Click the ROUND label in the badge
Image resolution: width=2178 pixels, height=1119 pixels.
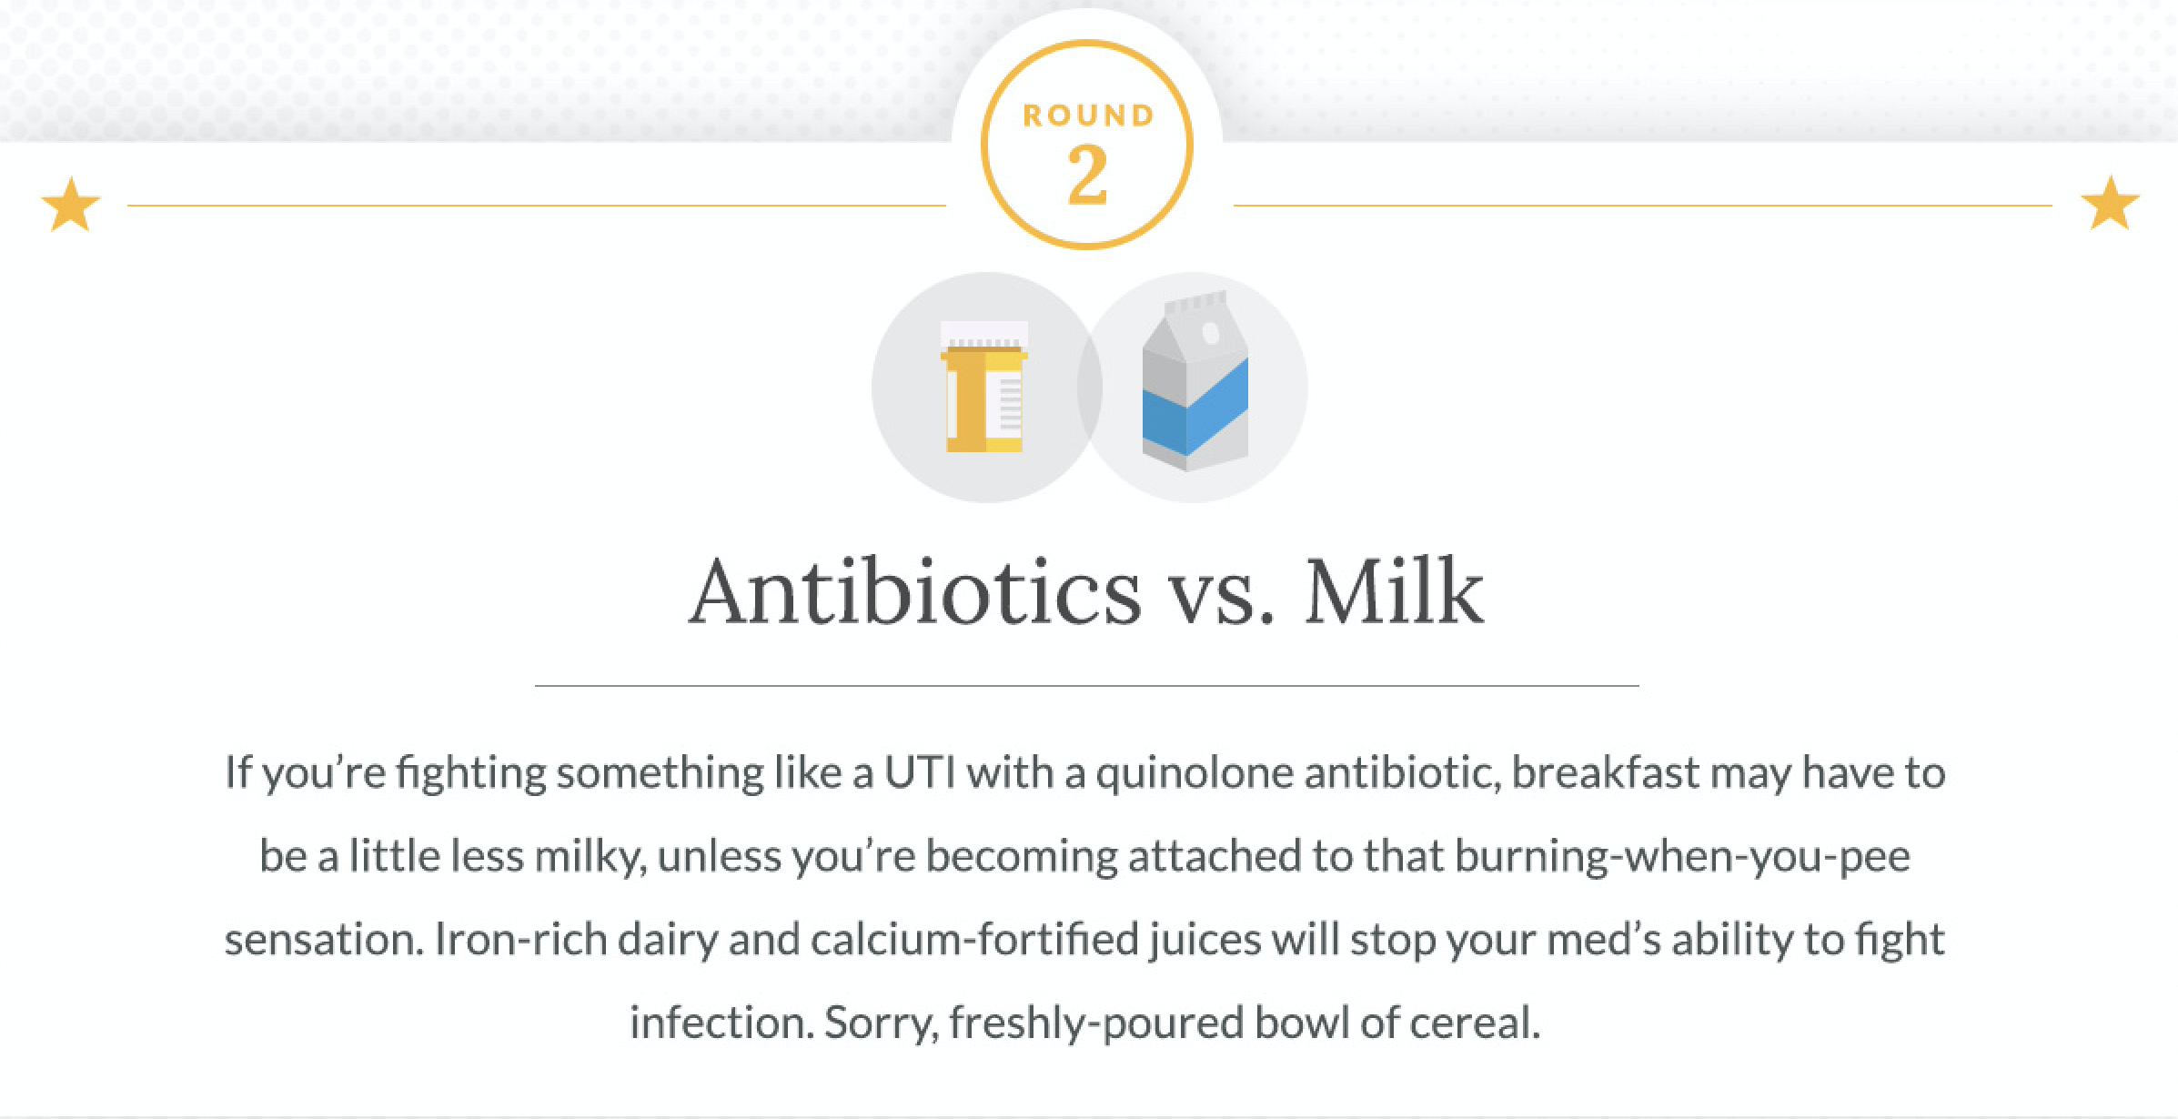coord(1088,116)
